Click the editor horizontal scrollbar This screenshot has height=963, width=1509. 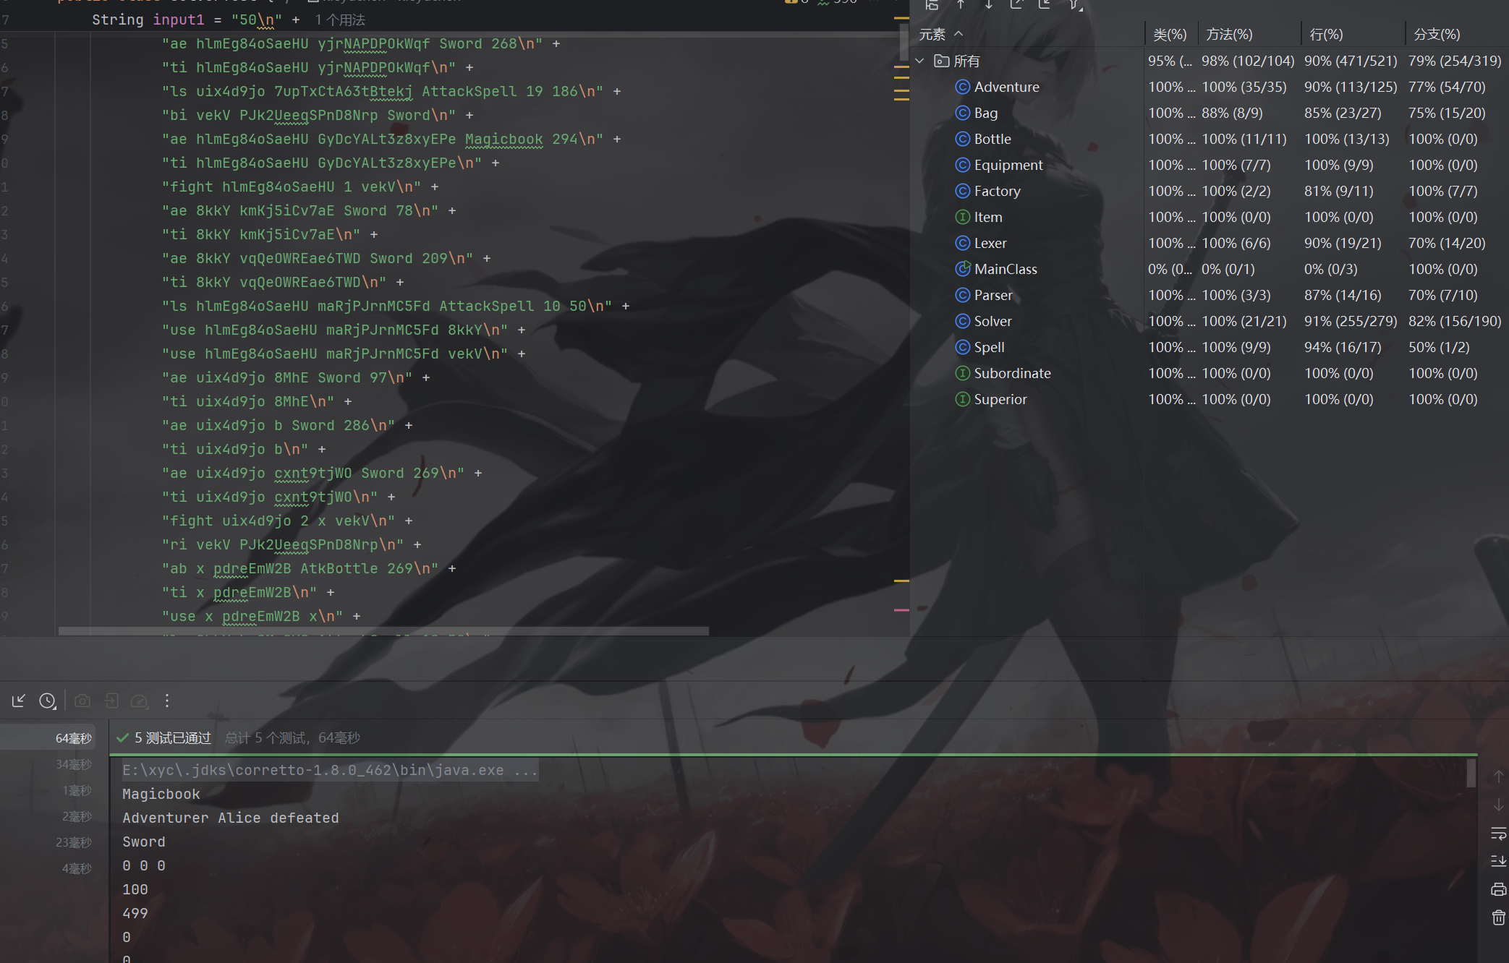[383, 631]
